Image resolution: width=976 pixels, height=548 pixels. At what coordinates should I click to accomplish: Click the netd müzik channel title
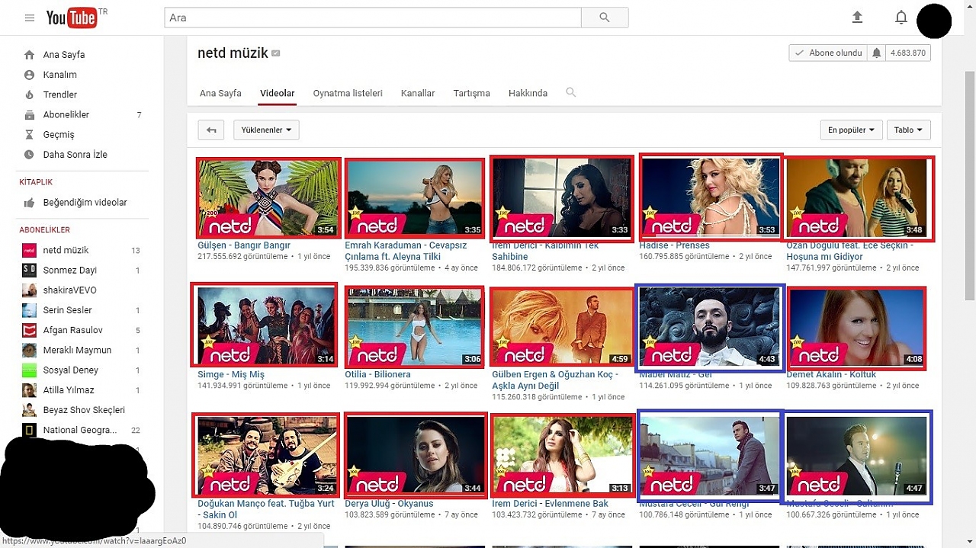point(233,53)
